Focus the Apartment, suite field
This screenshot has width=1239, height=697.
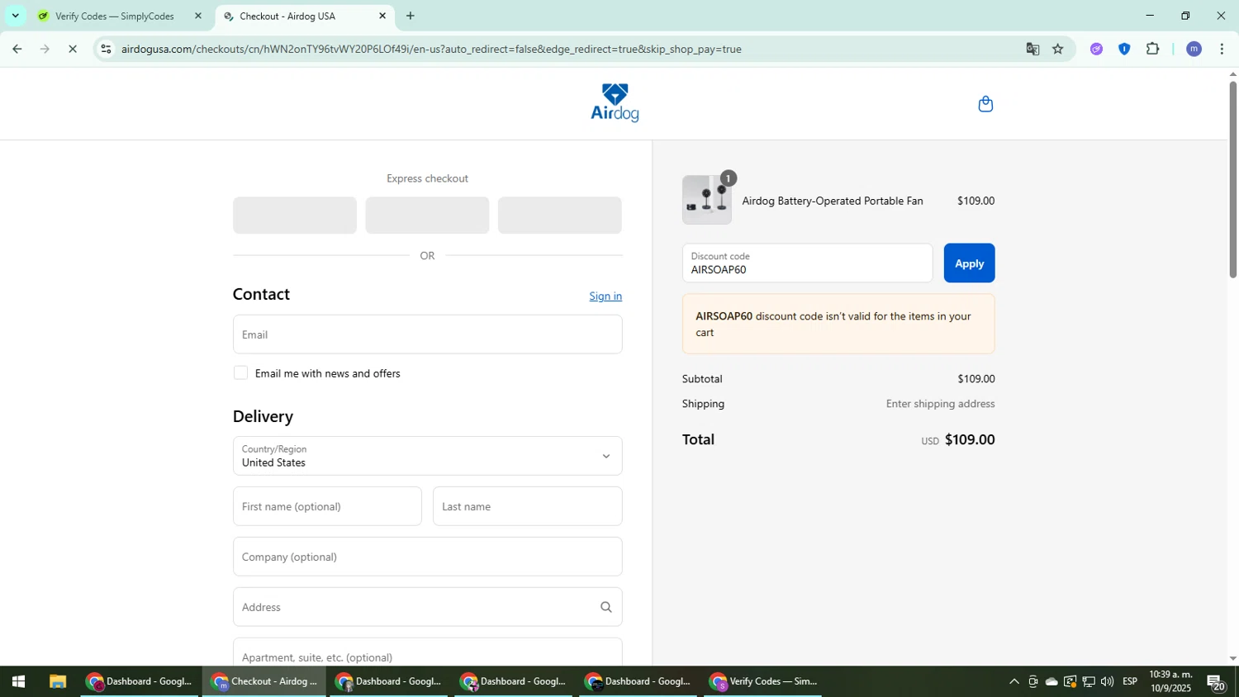point(427,652)
